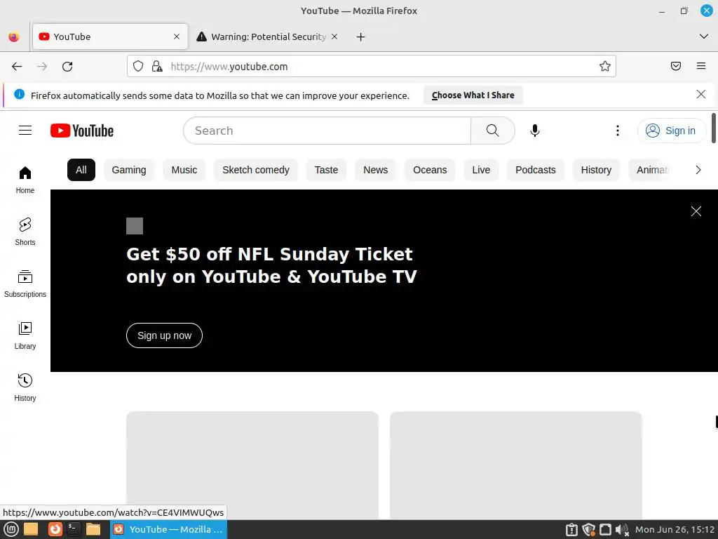Screen dimensions: 718x539
Task: Click the search magnifier button
Action: [493, 131]
